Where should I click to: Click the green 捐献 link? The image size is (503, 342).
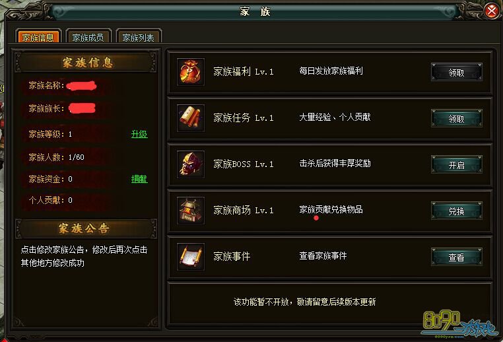139,179
